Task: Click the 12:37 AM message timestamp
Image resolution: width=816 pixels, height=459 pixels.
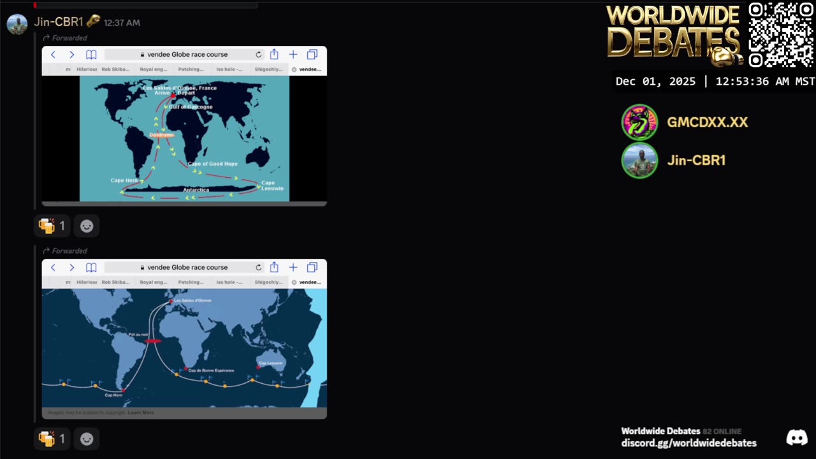Action: pos(122,23)
